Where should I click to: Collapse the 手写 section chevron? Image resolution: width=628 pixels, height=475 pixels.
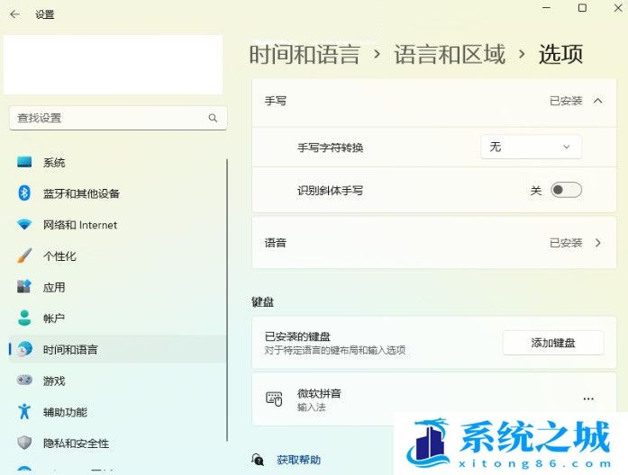(x=597, y=101)
